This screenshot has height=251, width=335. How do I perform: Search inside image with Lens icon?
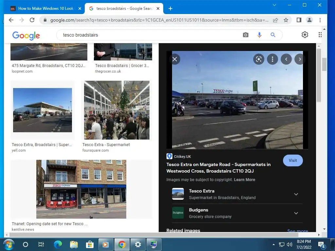coord(259,59)
